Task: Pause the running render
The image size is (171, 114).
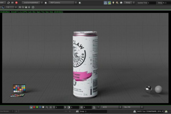Action: coord(13,3)
